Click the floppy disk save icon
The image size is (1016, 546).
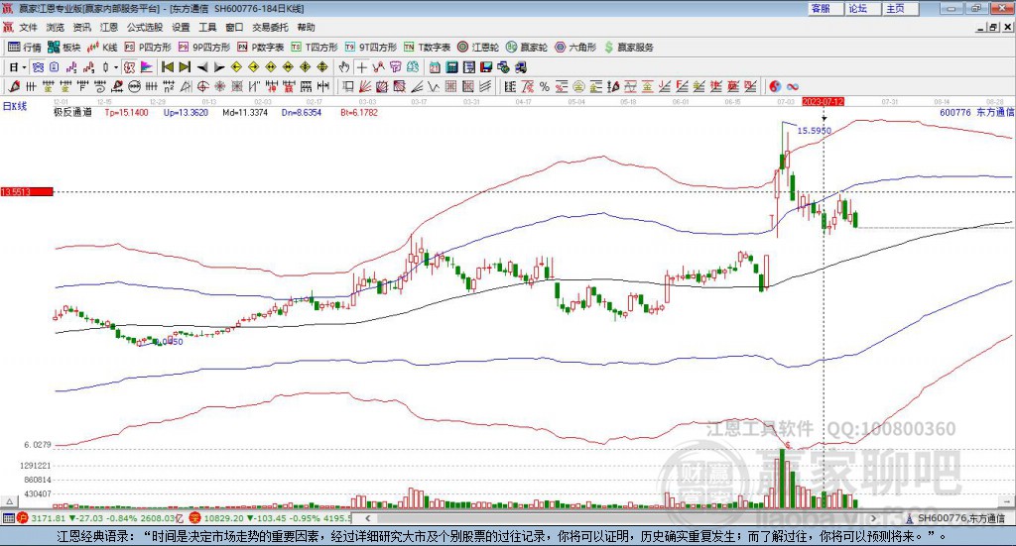click(486, 67)
